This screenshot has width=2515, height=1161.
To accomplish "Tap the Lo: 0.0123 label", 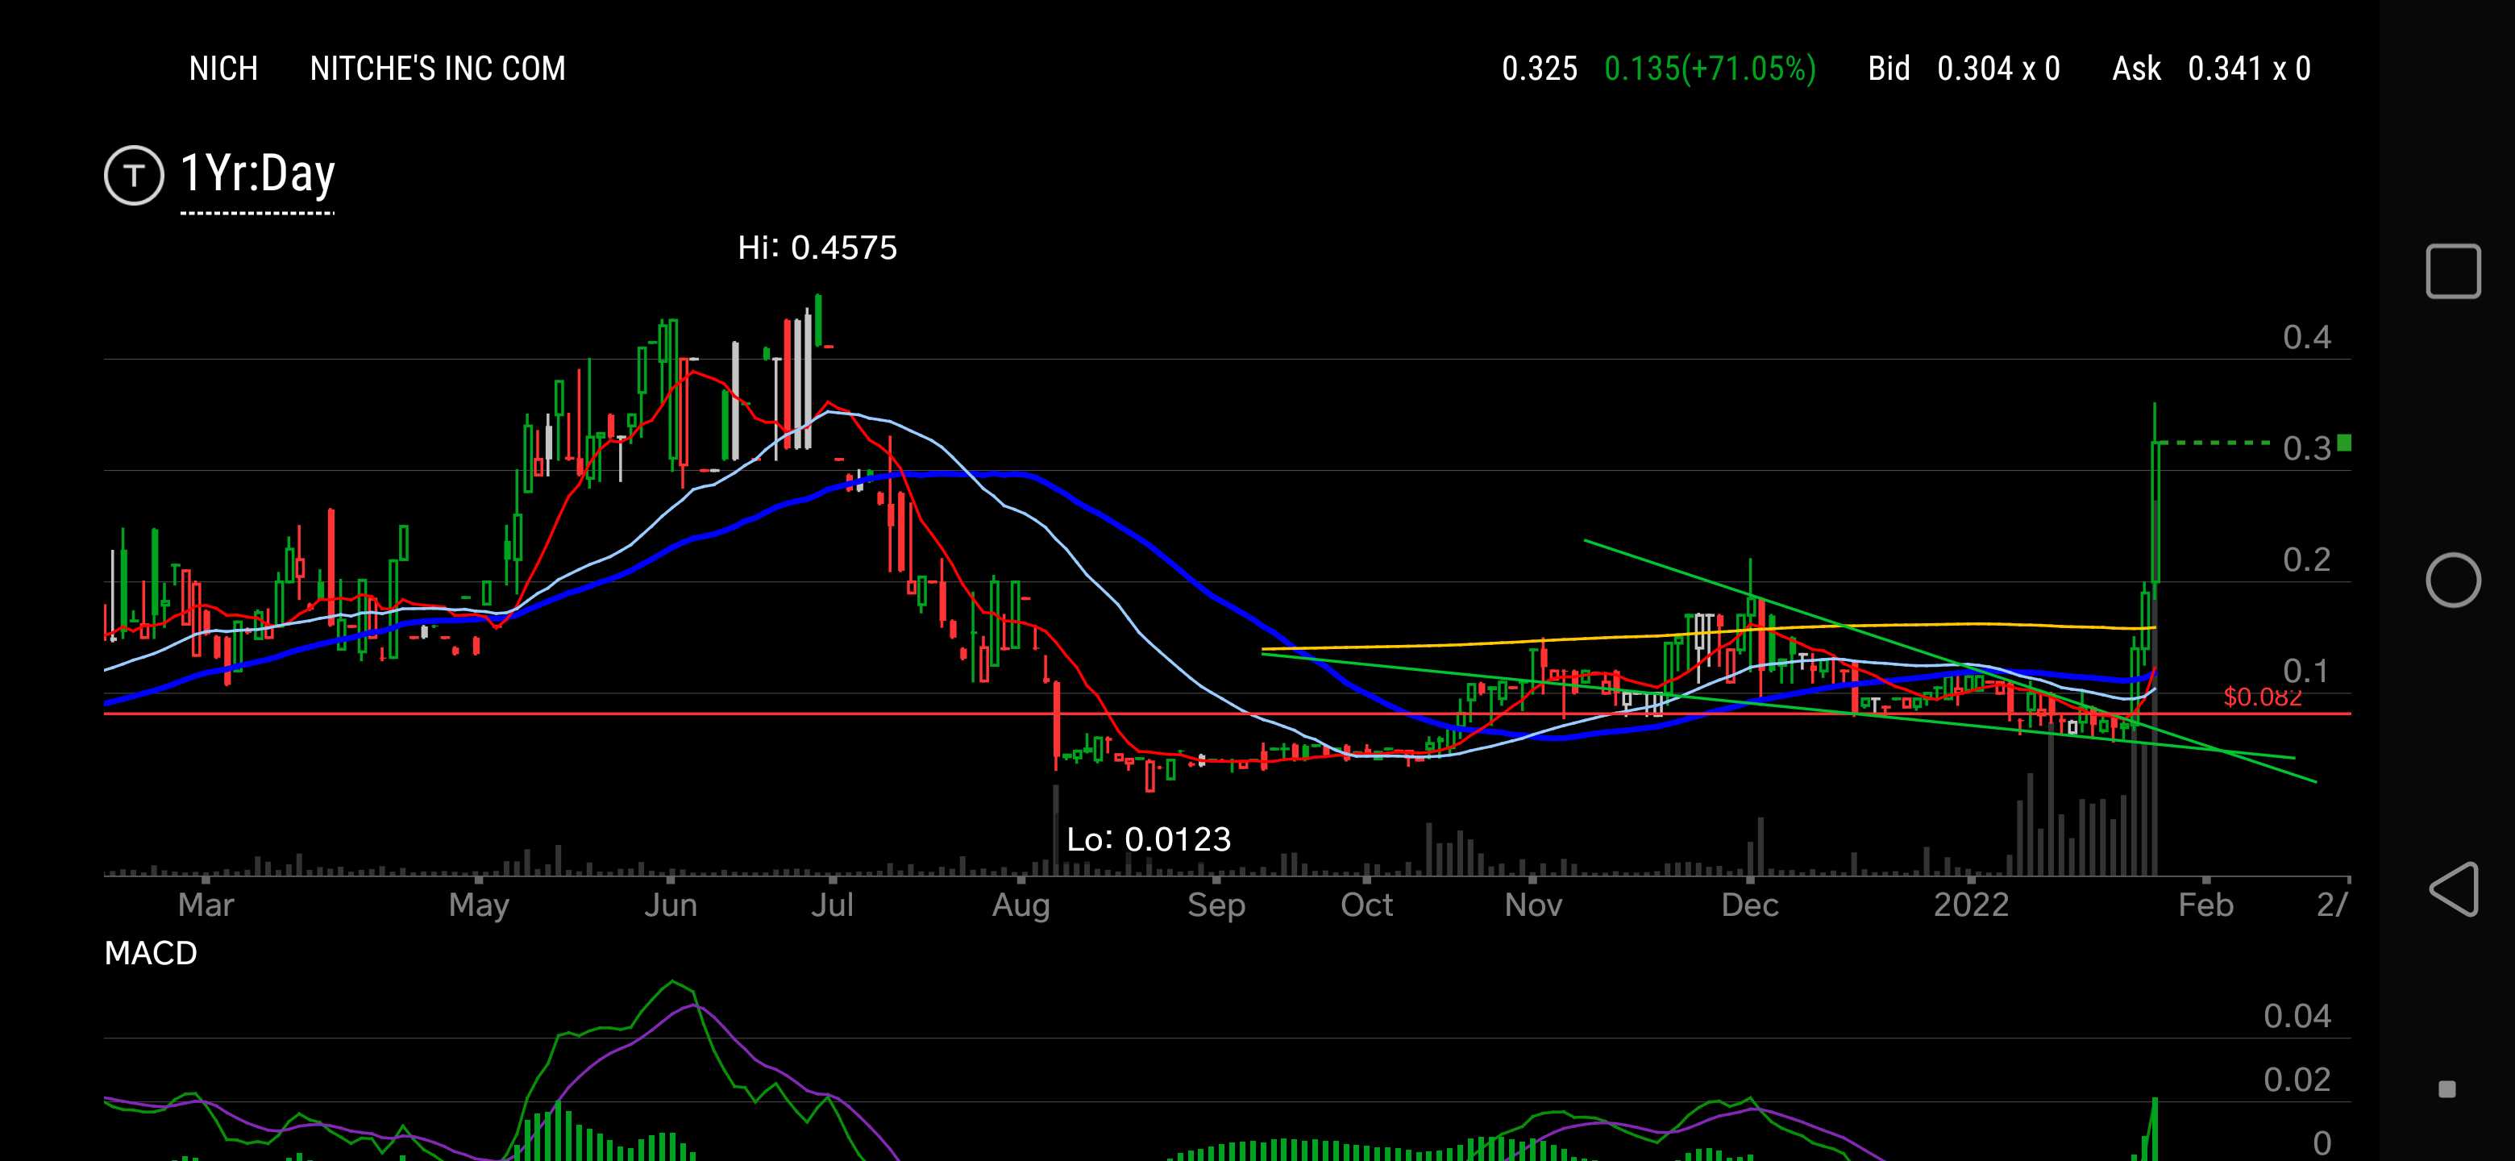I will click(1149, 840).
